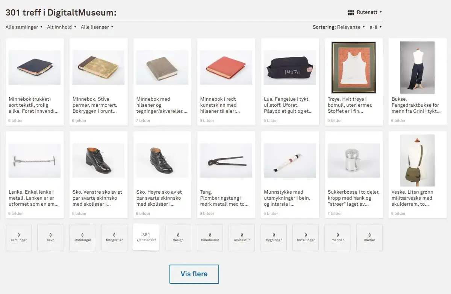Change sorting from Relevanse
The image size is (451, 294).
click(x=351, y=27)
